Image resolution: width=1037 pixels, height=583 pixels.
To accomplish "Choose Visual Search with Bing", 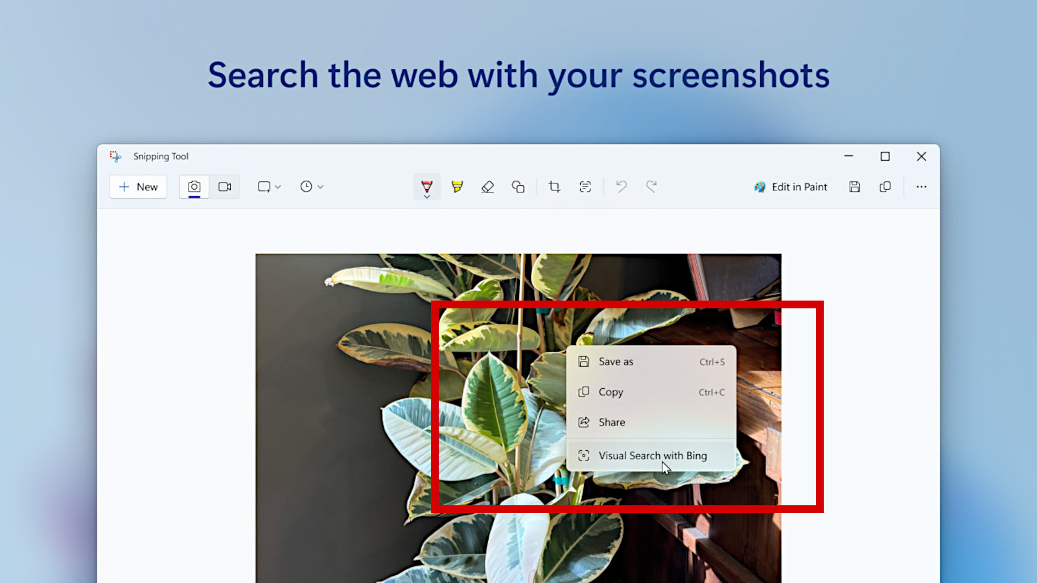I will (x=651, y=455).
